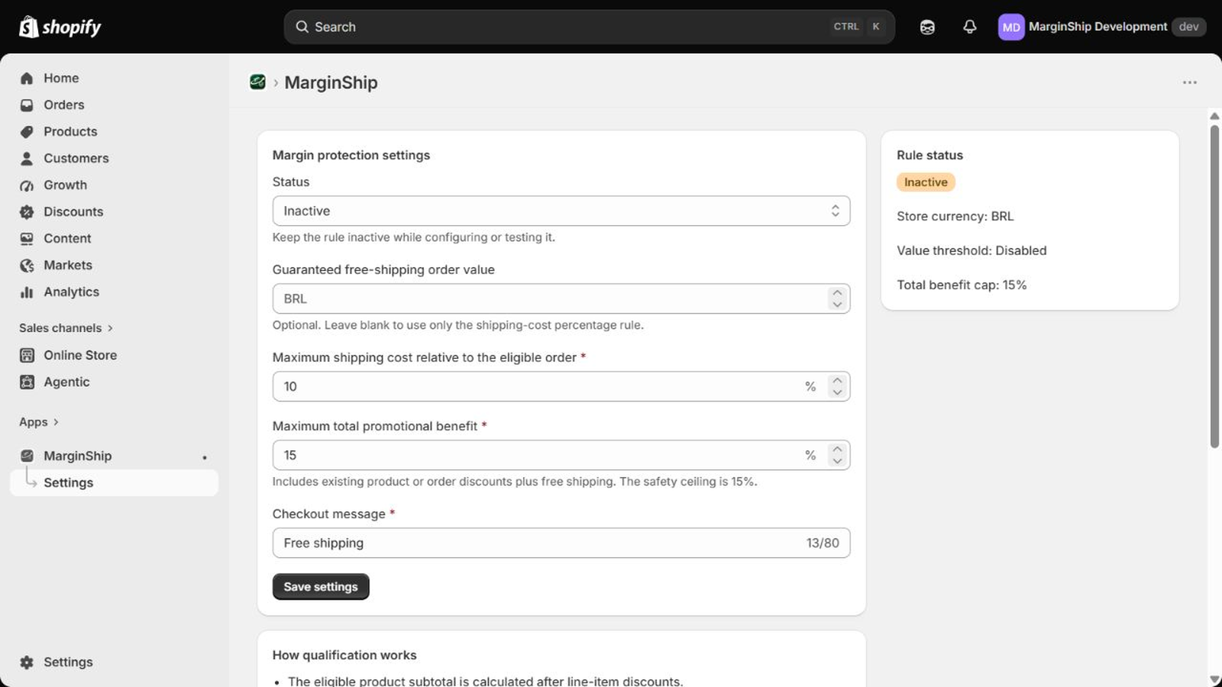This screenshot has width=1222, height=687.
Task: Open the Status dropdown
Action: pyautogui.click(x=561, y=211)
